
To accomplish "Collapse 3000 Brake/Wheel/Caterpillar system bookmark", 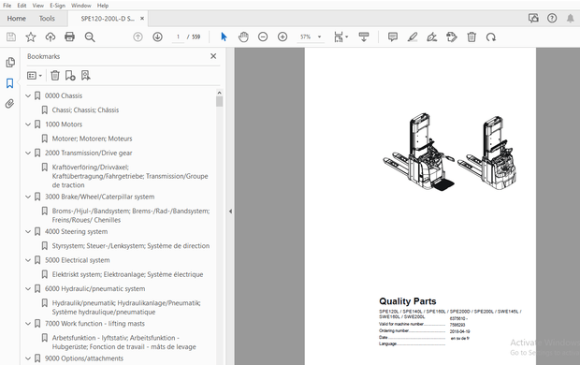I will [28, 197].
